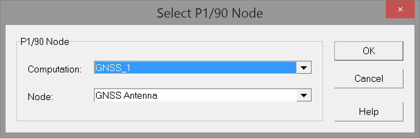This screenshot has height=138, width=420.
Task: Open Help for this dialog
Action: pyautogui.click(x=369, y=112)
